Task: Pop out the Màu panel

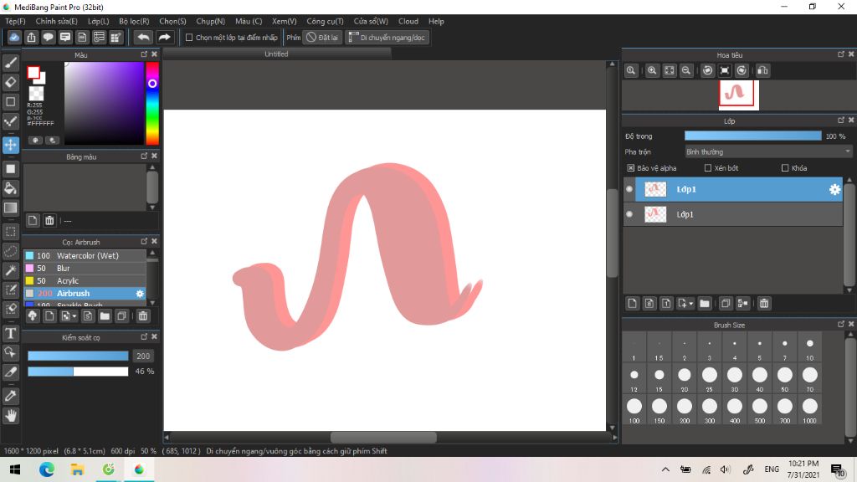Action: click(x=144, y=54)
